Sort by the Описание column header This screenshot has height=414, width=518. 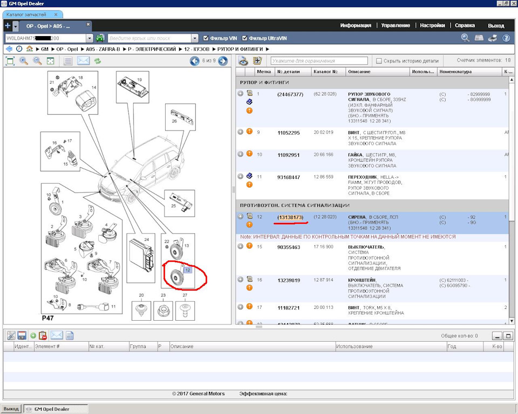pos(378,72)
